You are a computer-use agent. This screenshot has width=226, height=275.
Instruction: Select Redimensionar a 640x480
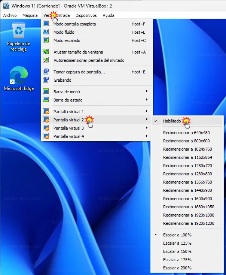(187, 133)
